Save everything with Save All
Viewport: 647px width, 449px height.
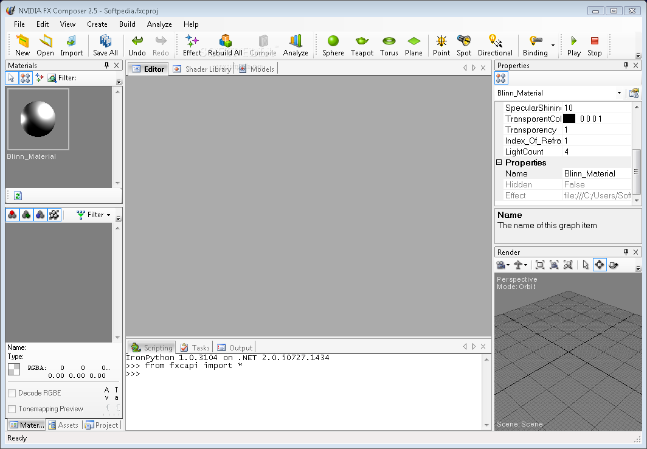[105, 46]
